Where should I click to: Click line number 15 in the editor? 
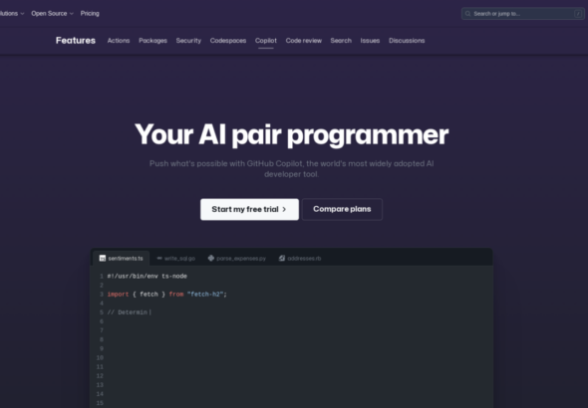[x=100, y=403]
